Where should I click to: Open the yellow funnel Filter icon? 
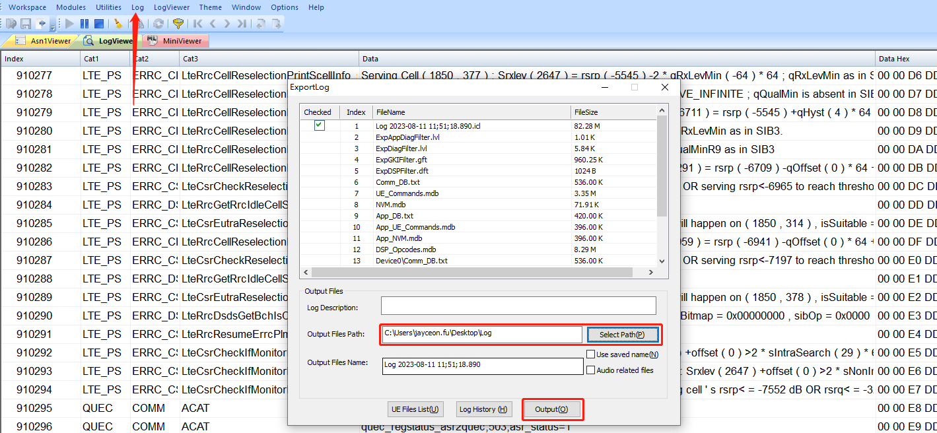point(178,24)
